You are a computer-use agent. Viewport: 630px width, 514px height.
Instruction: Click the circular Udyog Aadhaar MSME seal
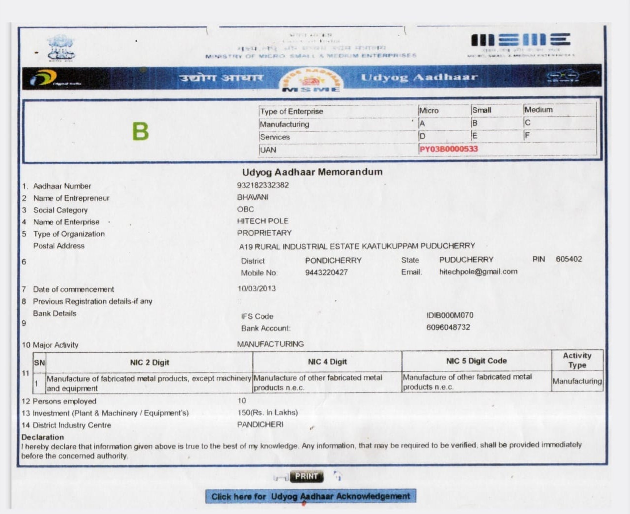pos(311,80)
